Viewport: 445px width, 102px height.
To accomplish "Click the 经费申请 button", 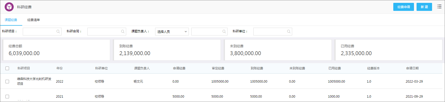I will [404, 7].
